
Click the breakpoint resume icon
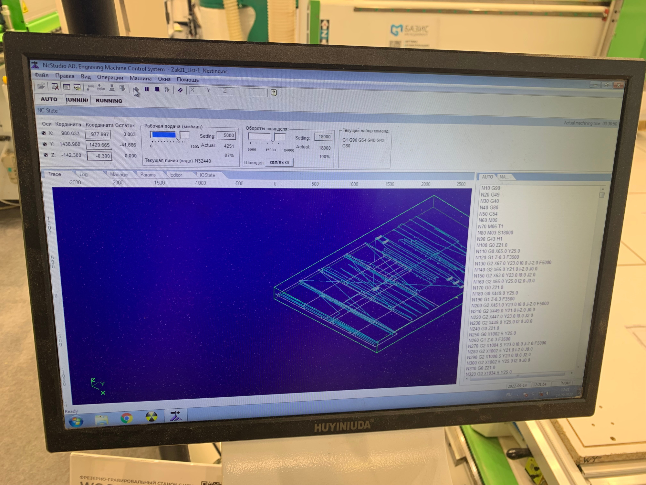tap(167, 90)
